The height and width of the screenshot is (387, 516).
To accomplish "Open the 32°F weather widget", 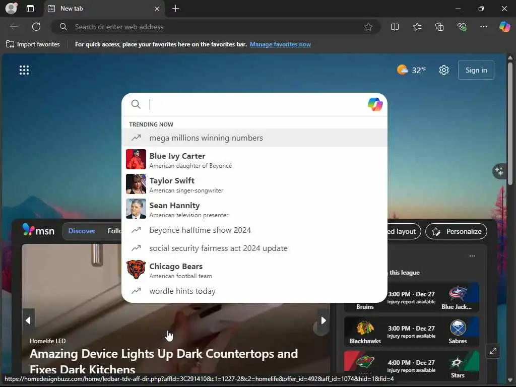I will (411, 70).
